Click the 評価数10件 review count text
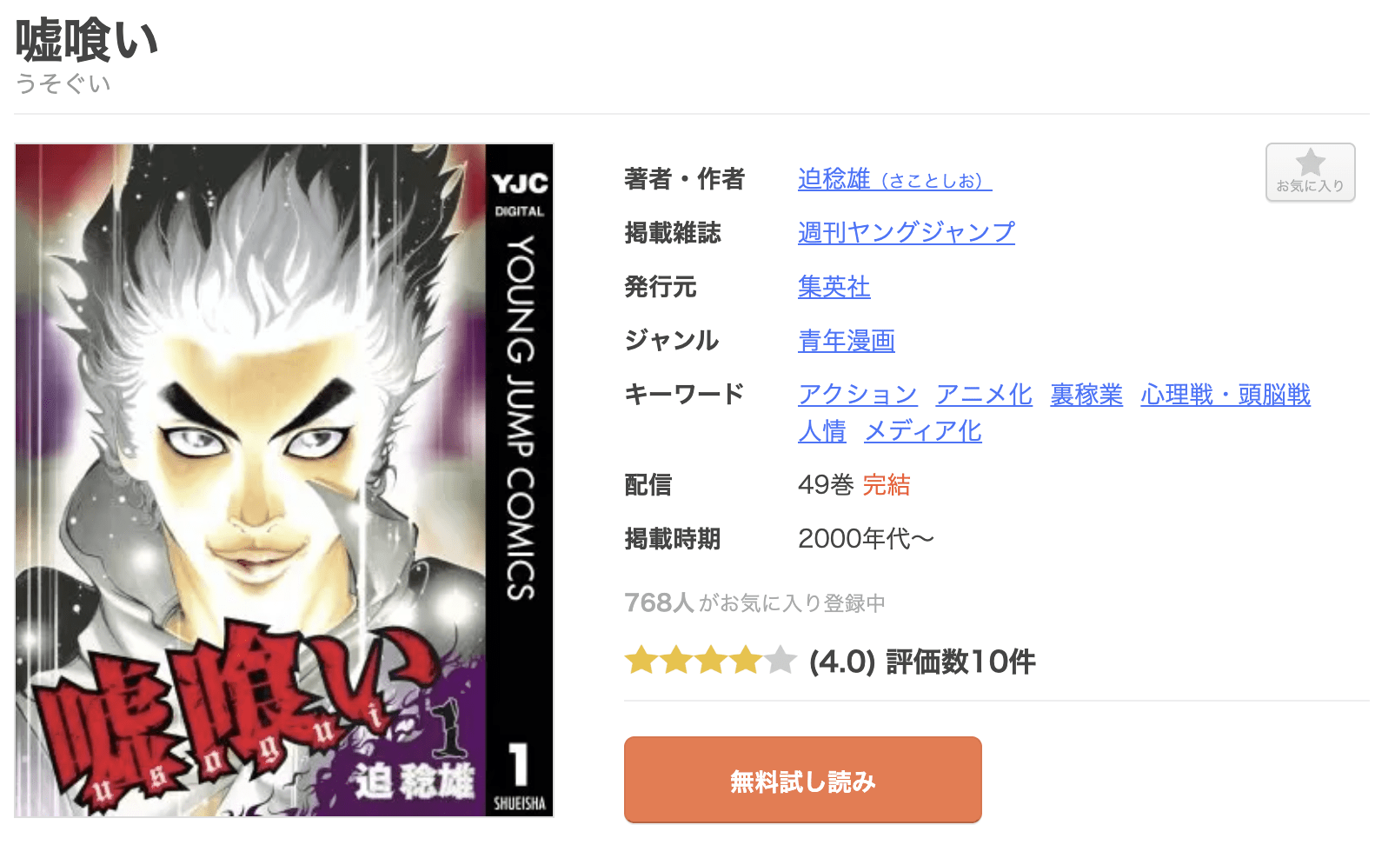This screenshot has width=1375, height=845. (x=960, y=662)
